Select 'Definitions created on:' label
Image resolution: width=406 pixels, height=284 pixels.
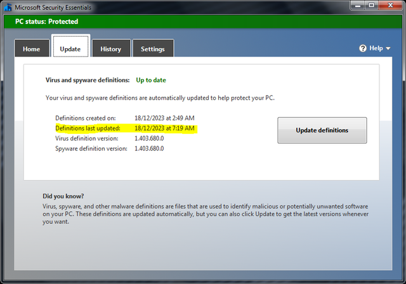[86, 118]
